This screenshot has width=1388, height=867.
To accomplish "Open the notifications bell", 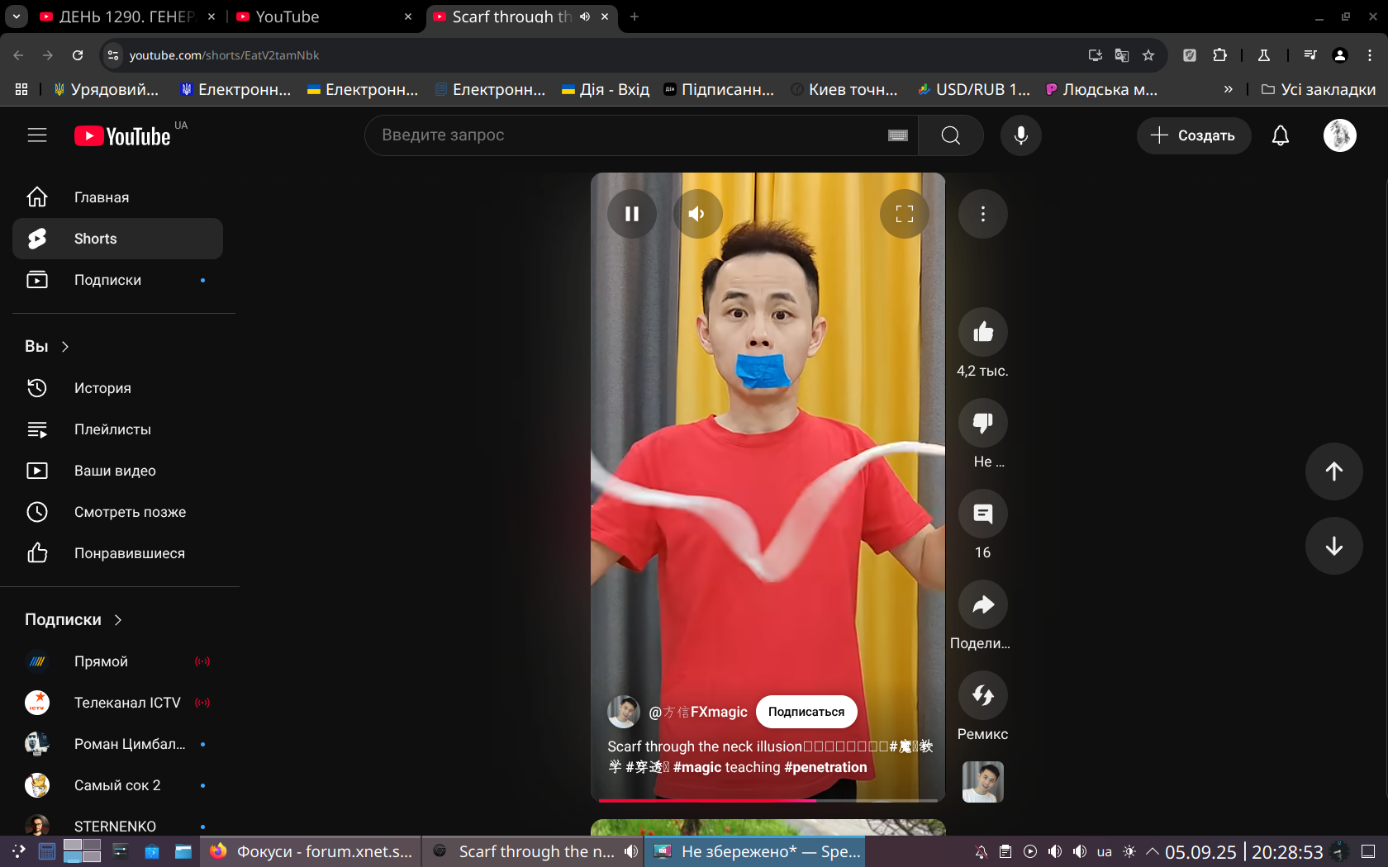I will (x=1280, y=135).
